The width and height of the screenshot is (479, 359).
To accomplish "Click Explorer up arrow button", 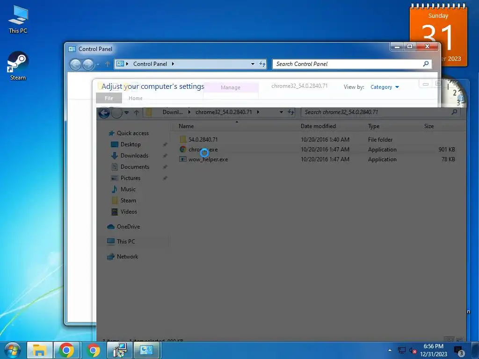I will point(137,113).
